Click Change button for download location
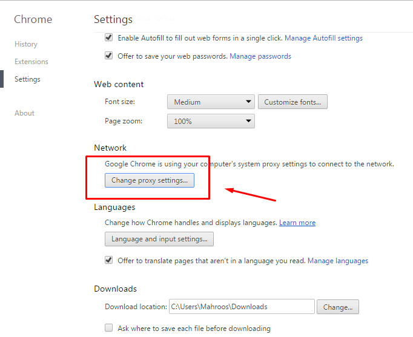 338,307
